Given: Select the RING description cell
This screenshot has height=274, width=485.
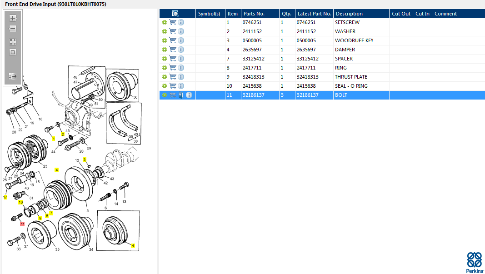Looking at the screenshot, I should [x=341, y=68].
